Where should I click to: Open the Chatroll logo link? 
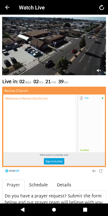[12, 171]
